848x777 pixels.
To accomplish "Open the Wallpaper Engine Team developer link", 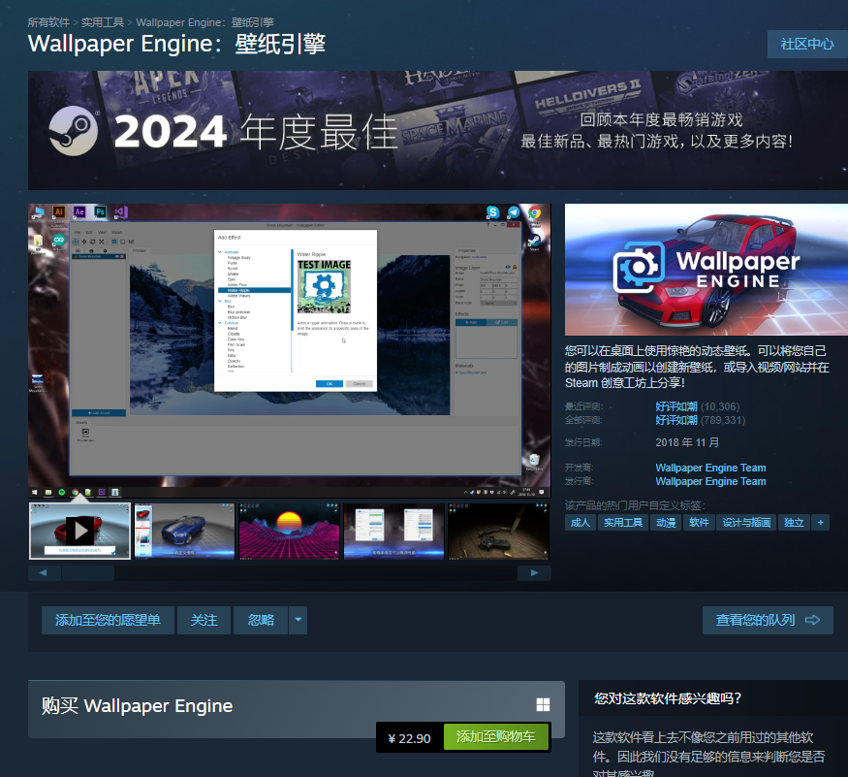I will click(709, 468).
